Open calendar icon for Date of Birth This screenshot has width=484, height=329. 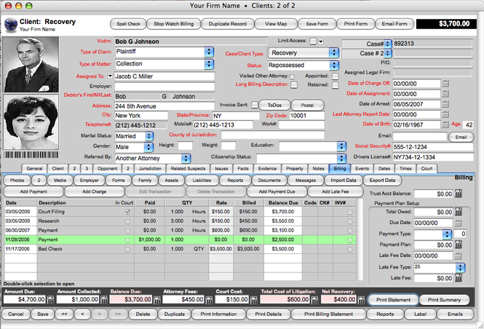coord(445,124)
